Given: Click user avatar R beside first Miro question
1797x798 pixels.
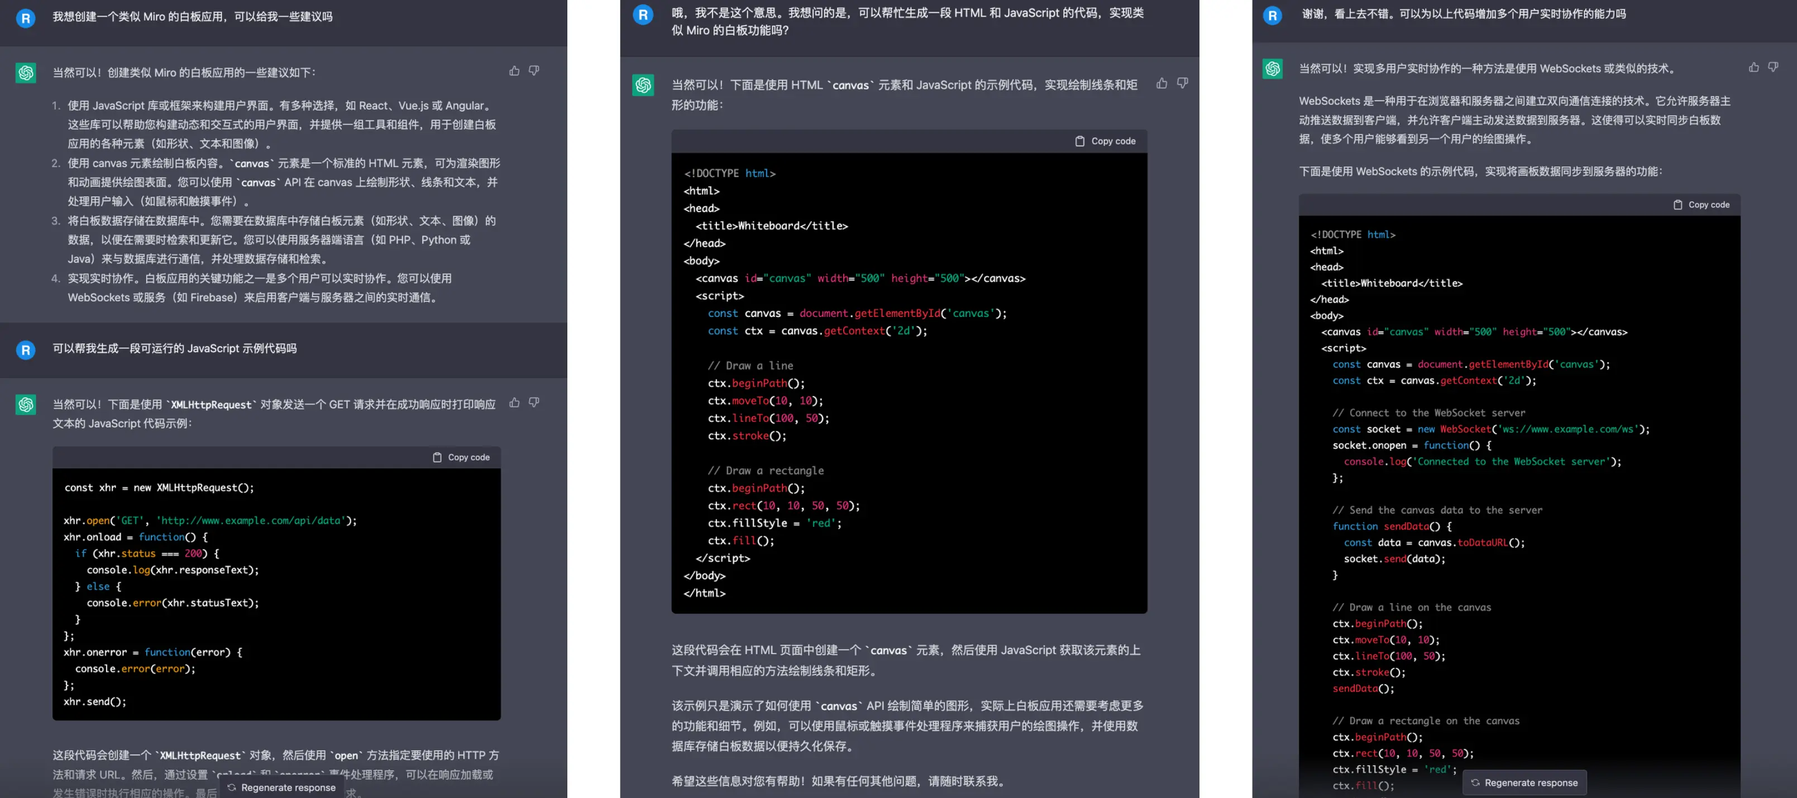Looking at the screenshot, I should [x=26, y=18].
